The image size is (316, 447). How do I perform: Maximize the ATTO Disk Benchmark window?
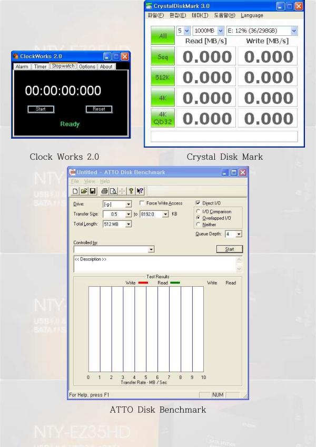point(234,172)
